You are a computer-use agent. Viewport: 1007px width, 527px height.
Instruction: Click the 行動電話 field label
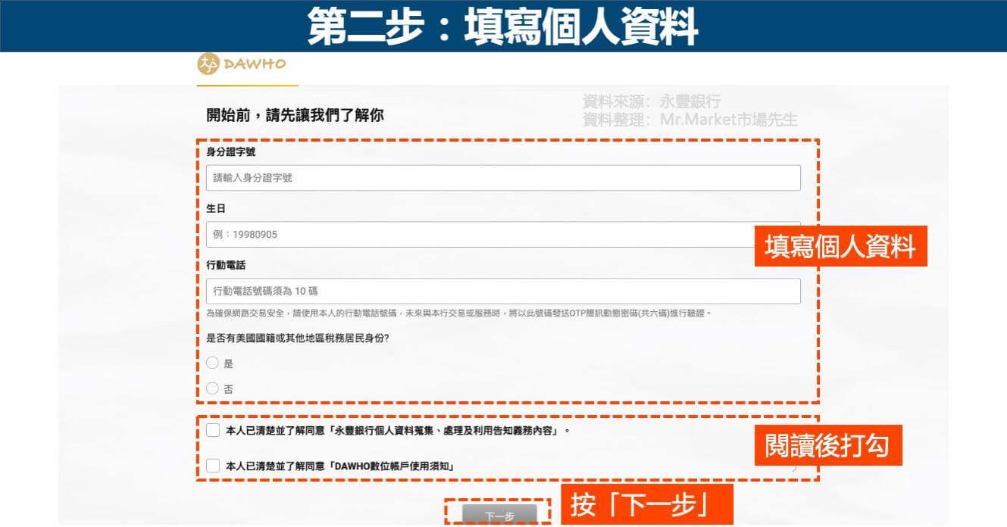point(226,265)
